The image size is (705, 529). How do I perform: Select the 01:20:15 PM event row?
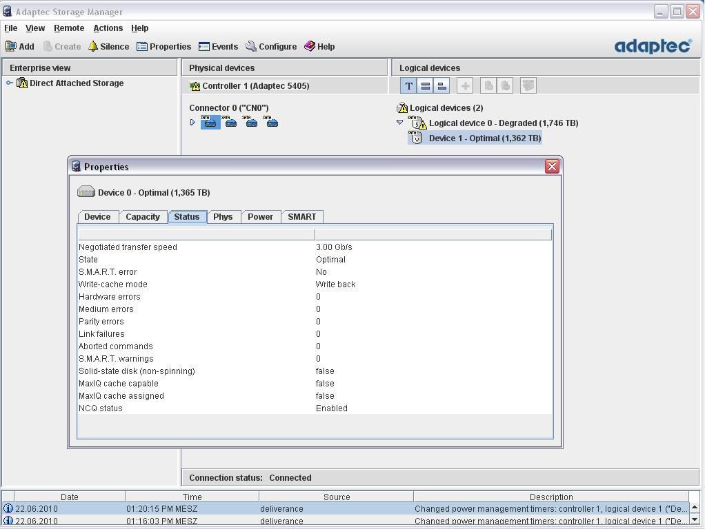point(346,509)
